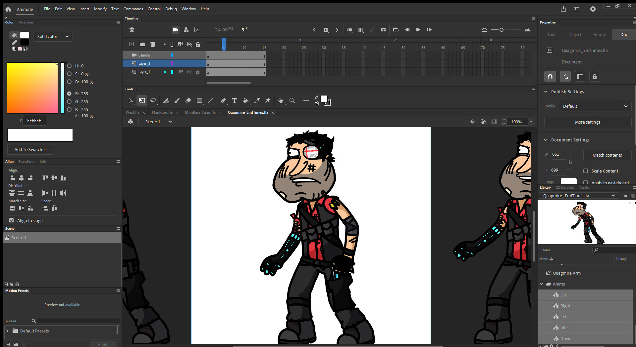This screenshot has width=636, height=347.
Task: Click the delete layer trash icon
Action: pos(153,44)
